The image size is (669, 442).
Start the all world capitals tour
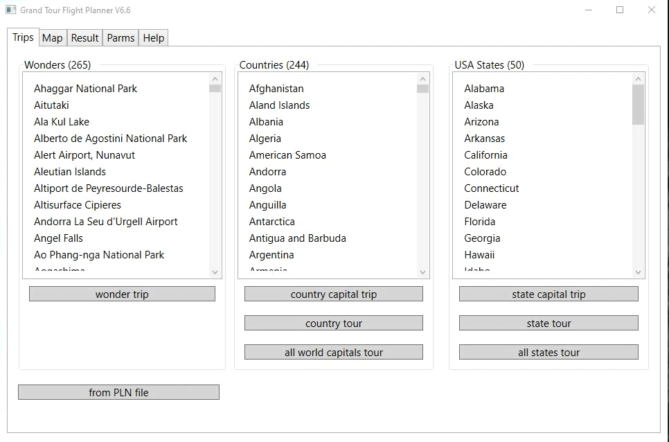click(x=333, y=353)
